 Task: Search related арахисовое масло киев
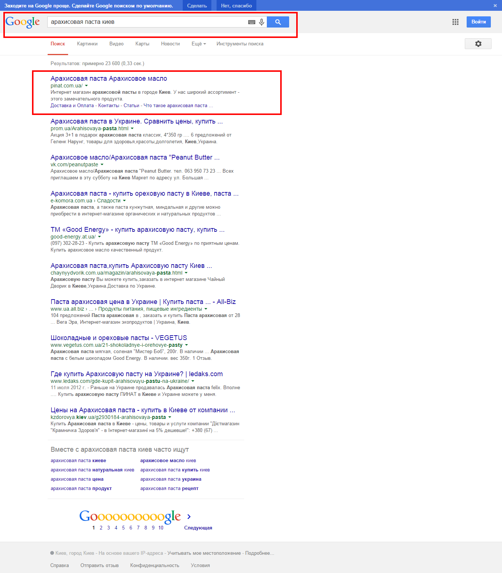point(168,461)
